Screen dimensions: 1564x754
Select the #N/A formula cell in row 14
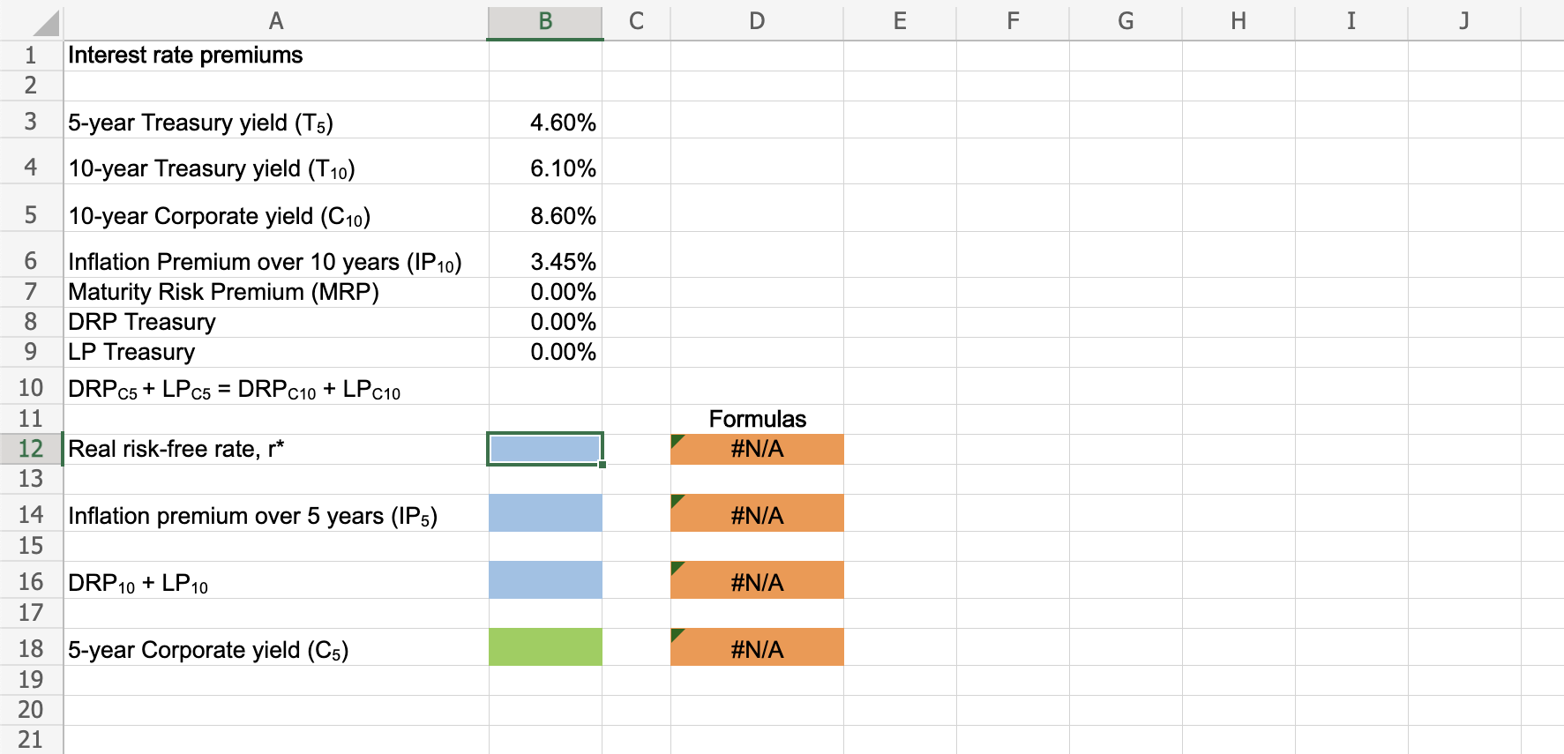(x=757, y=514)
